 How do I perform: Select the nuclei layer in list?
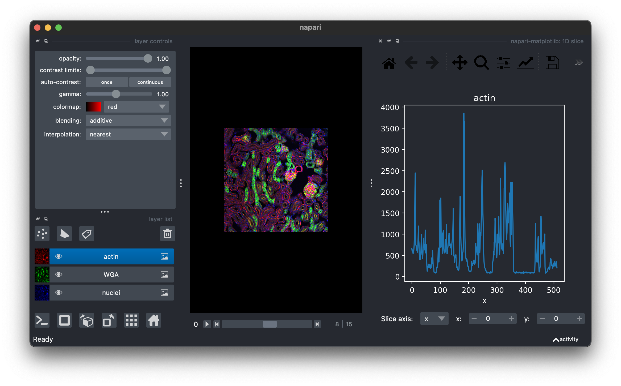[x=111, y=293]
